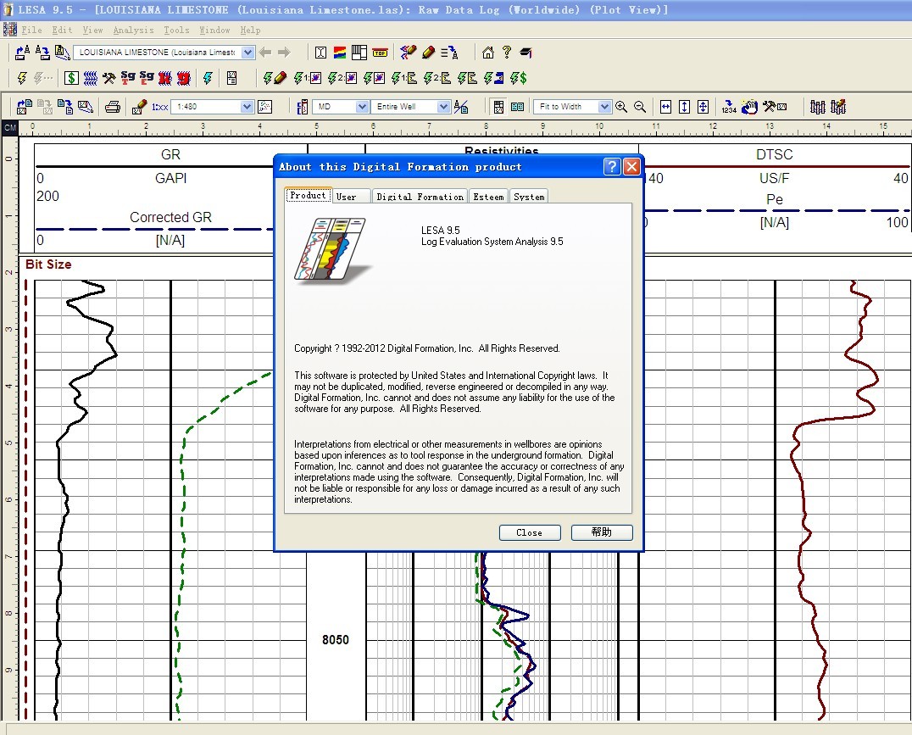912x735 pixels.
Task: Open the Edit menu
Action: (62, 31)
